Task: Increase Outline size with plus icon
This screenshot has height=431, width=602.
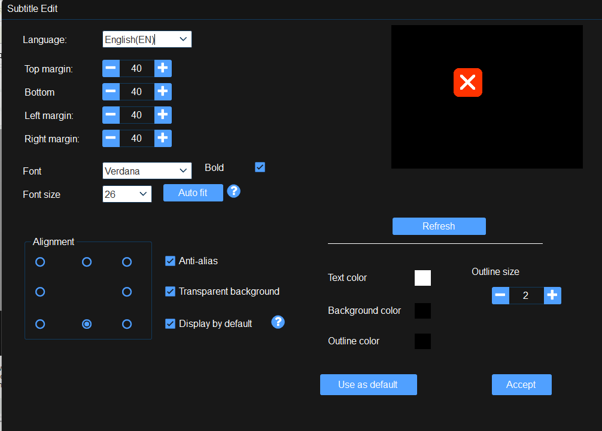Action: (x=552, y=295)
